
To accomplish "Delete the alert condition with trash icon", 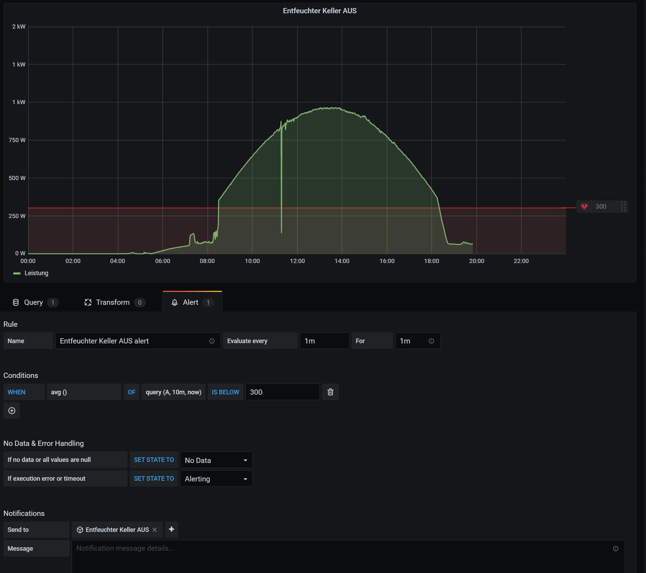I will point(330,392).
